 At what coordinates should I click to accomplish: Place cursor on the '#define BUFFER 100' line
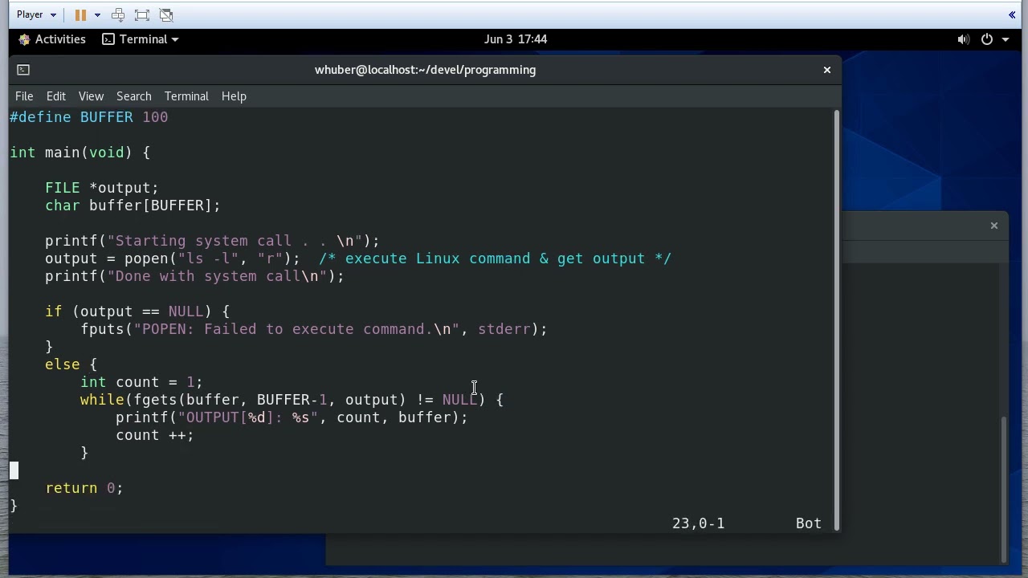(x=89, y=117)
